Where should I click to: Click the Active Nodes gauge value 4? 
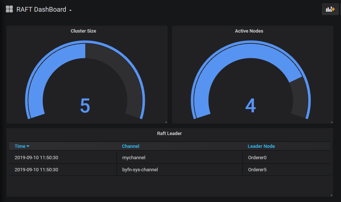point(251,106)
